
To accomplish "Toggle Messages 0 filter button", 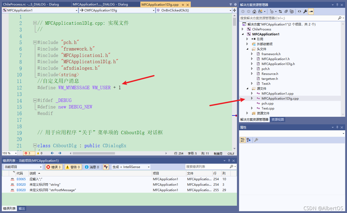I will [x=92, y=167].
